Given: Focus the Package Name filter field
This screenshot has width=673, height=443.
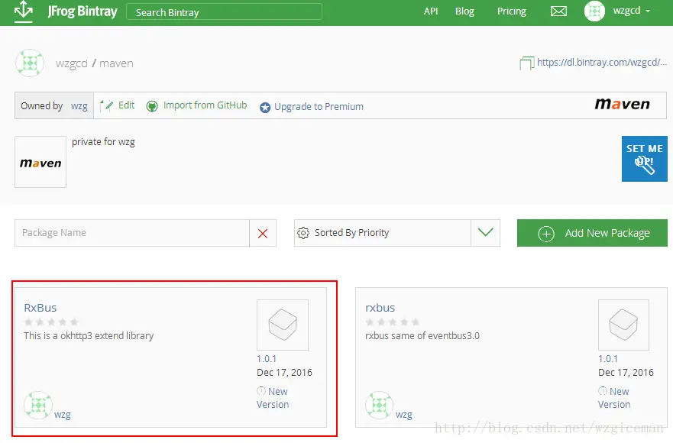Looking at the screenshot, I should 131,233.
